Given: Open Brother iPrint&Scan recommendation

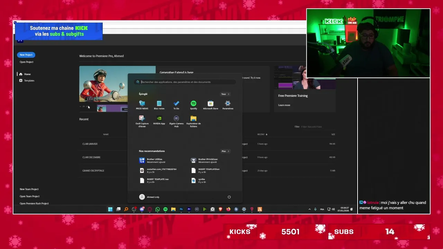Looking at the screenshot, I should pyautogui.click(x=204, y=160).
